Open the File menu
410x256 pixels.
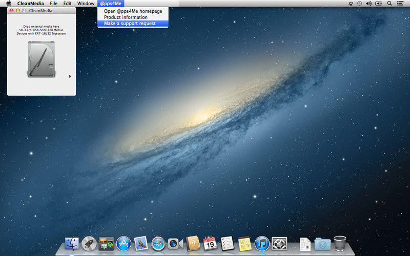[x=54, y=4]
